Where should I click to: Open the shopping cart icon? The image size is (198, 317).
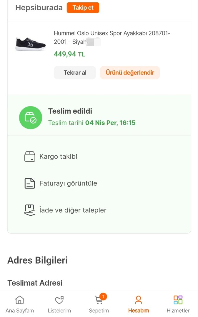pyautogui.click(x=99, y=300)
